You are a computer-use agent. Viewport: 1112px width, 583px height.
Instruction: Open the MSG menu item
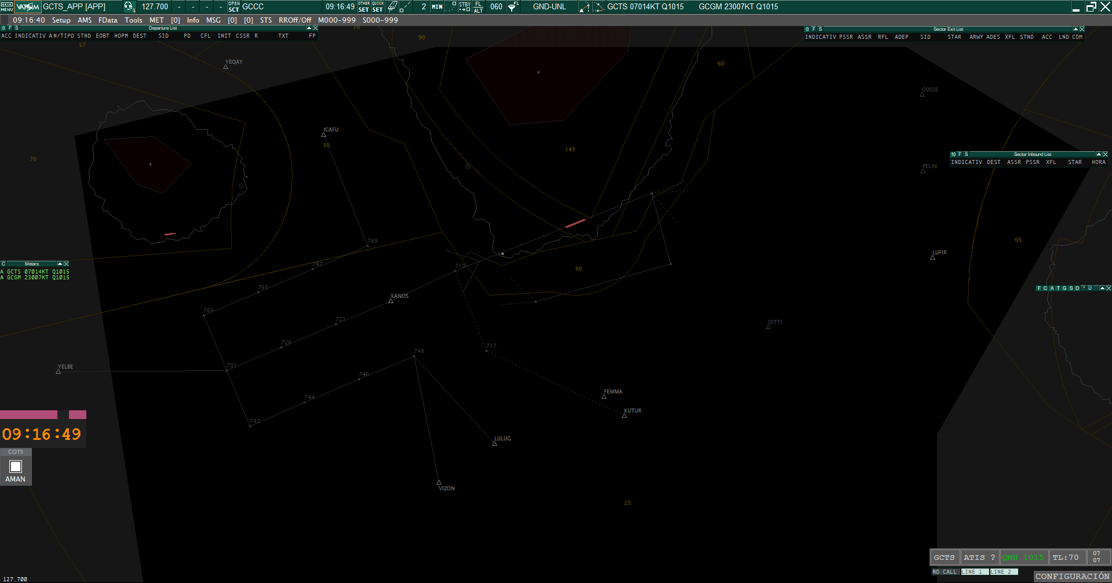coord(213,20)
